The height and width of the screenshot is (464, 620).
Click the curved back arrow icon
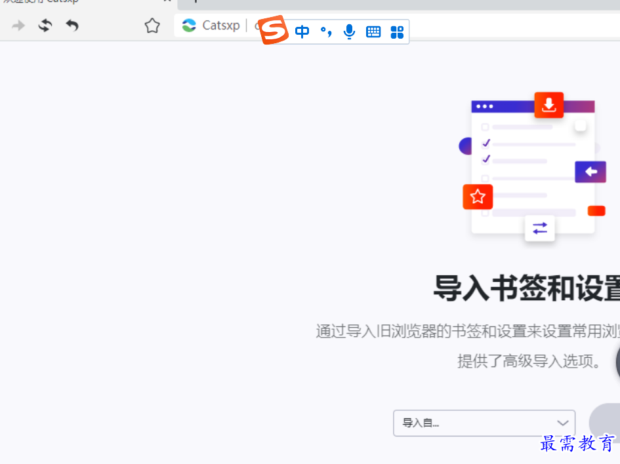coord(72,26)
